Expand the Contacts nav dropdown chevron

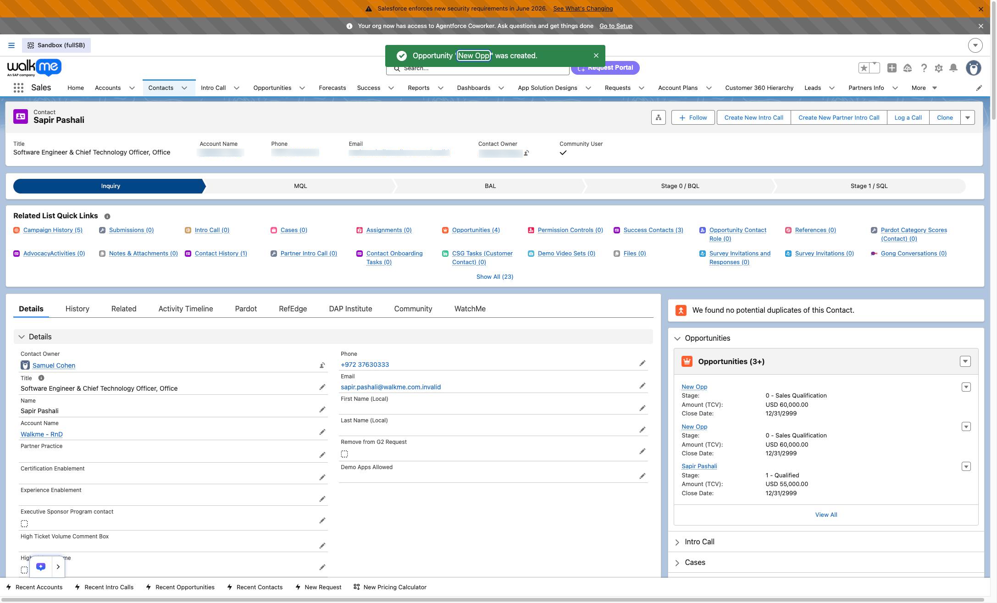pos(184,88)
